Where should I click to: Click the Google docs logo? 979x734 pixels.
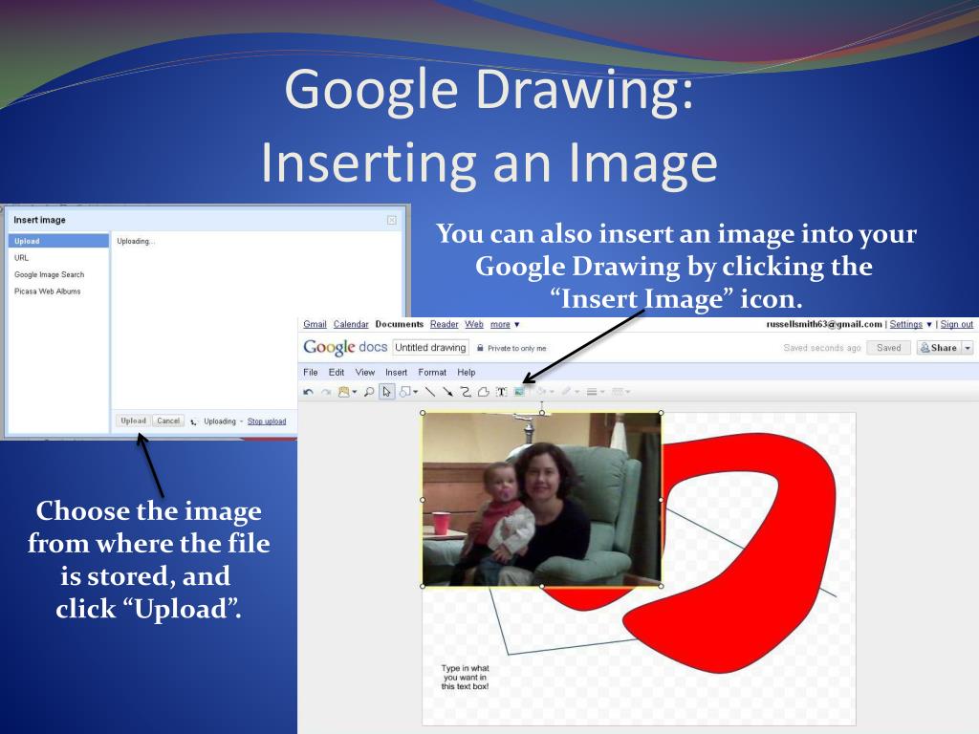345,347
